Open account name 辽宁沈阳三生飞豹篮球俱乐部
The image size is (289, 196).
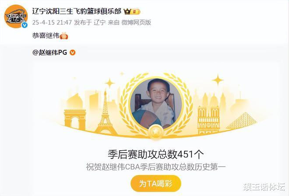pyautogui.click(x=77, y=11)
